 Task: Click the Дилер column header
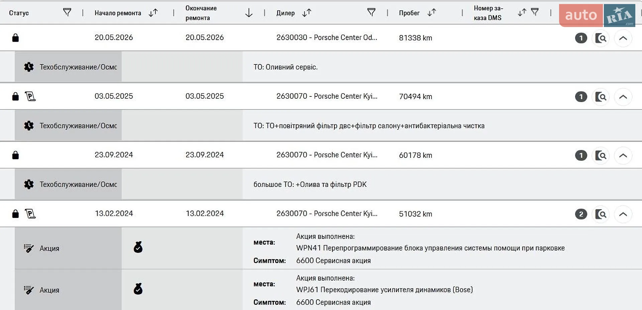click(x=286, y=13)
